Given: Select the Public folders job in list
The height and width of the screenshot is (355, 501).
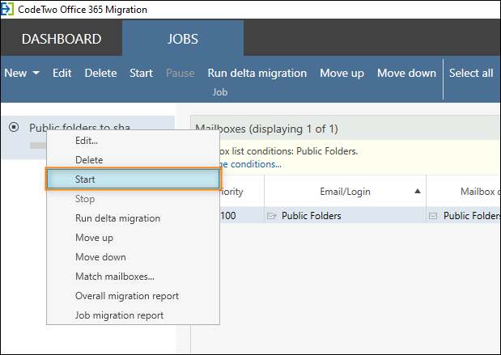Looking at the screenshot, I should point(88,137).
